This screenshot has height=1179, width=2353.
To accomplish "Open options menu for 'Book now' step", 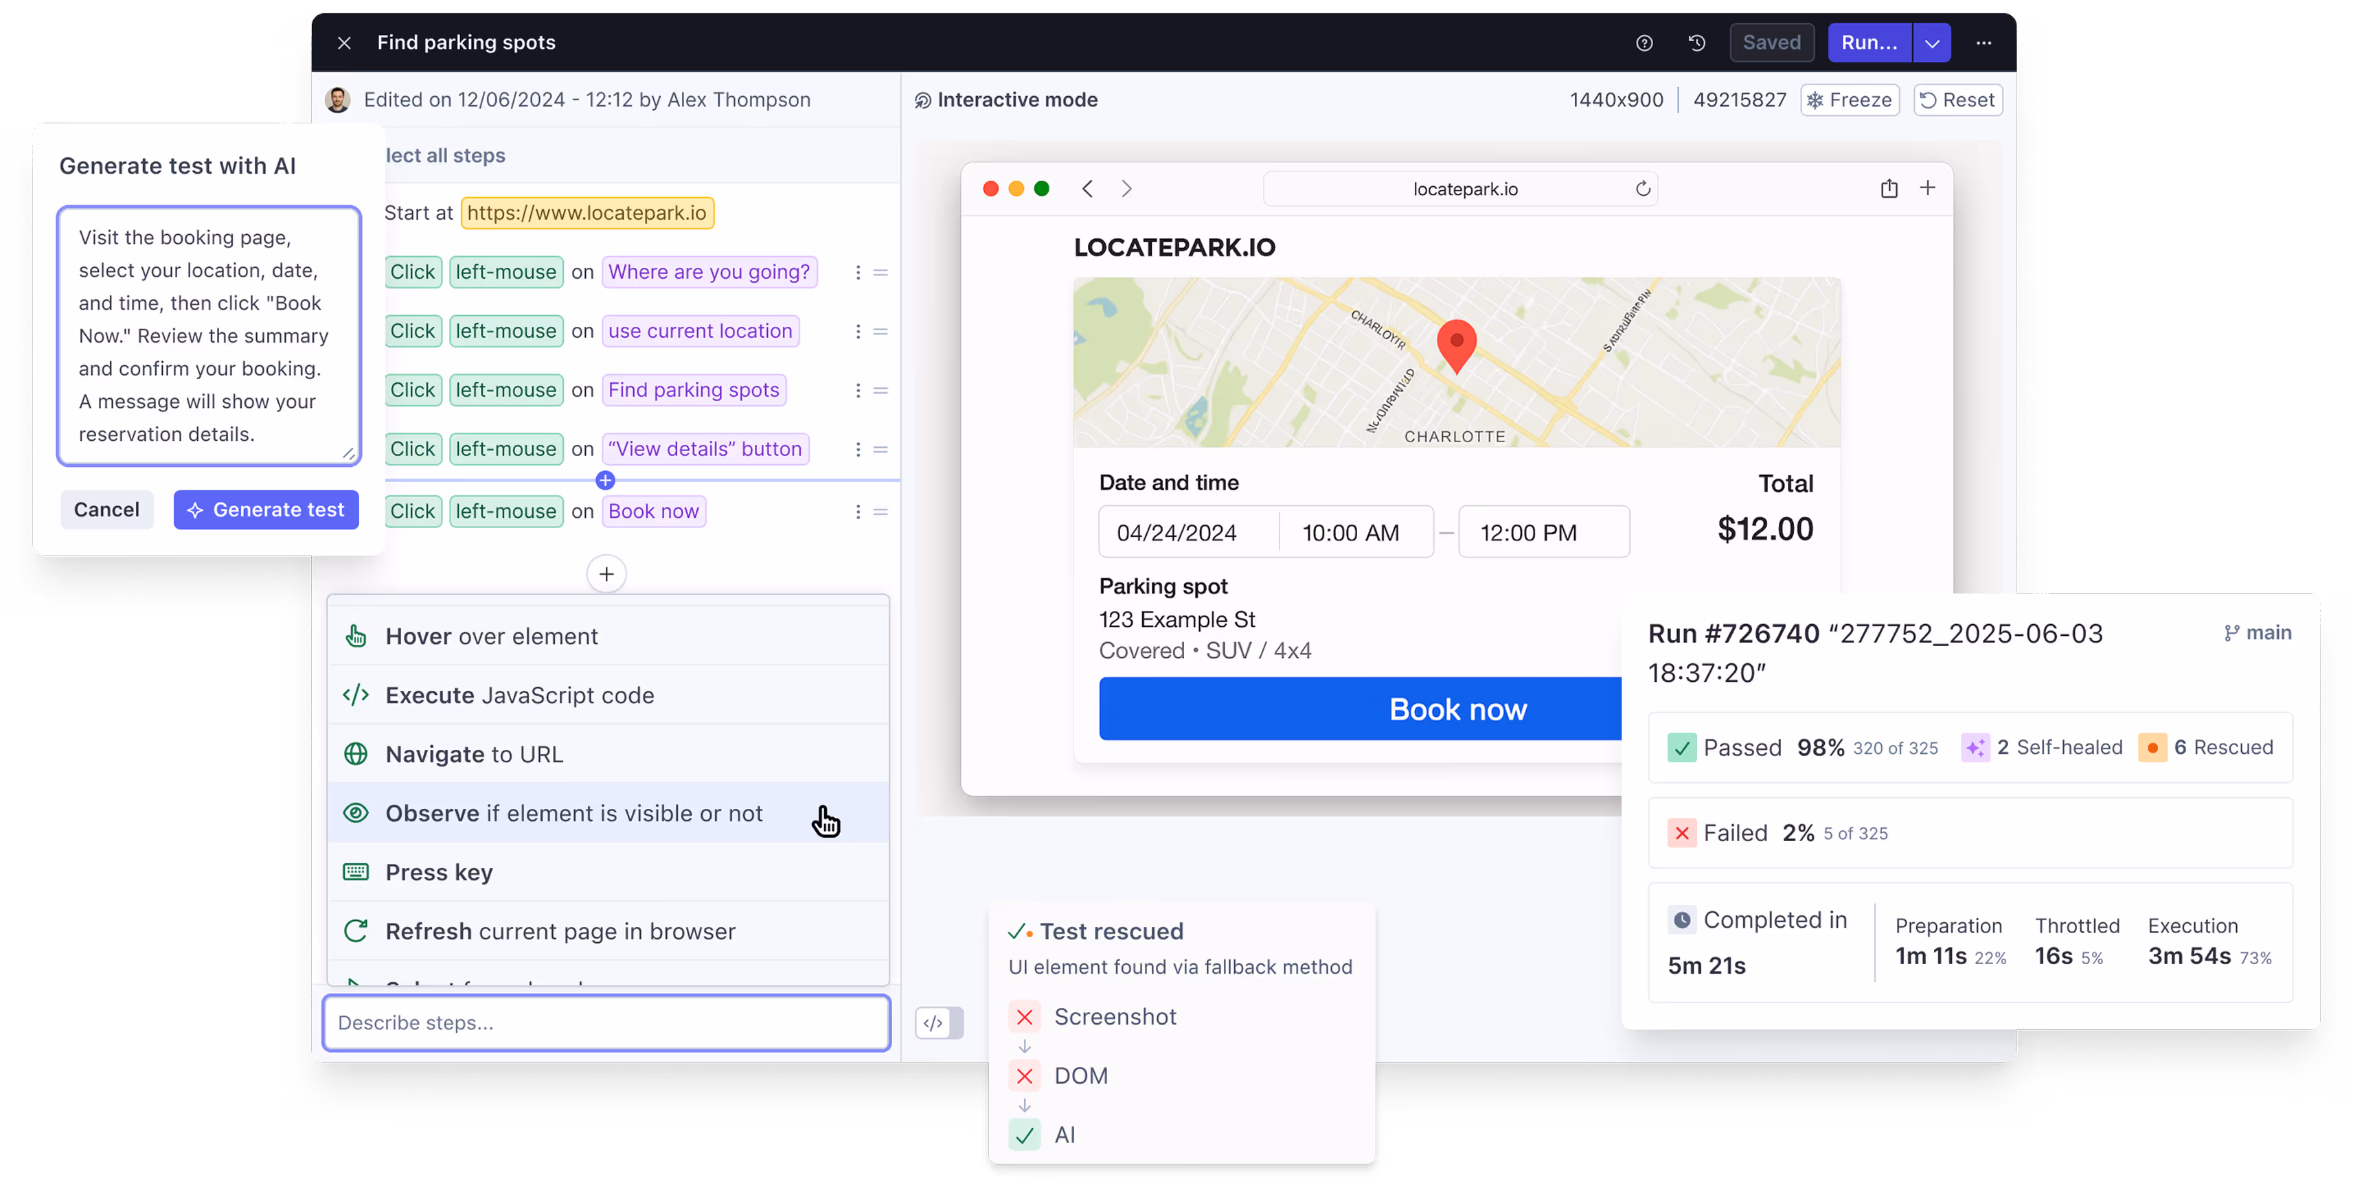I will [858, 512].
